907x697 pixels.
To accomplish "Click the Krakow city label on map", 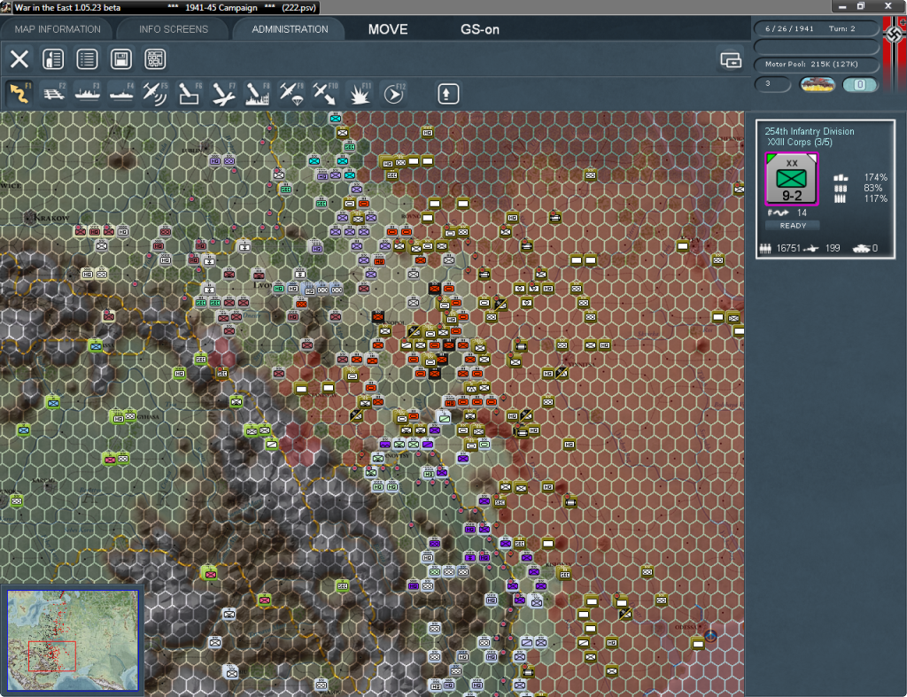I will coord(50,218).
